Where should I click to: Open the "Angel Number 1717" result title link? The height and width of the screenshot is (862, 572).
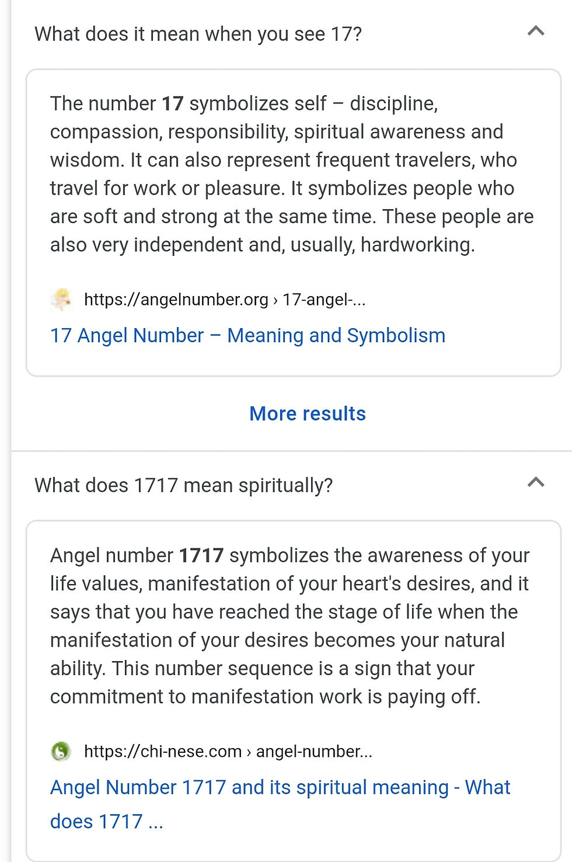280,787
